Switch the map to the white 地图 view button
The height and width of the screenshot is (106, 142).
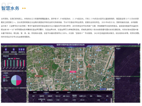point(108,89)
